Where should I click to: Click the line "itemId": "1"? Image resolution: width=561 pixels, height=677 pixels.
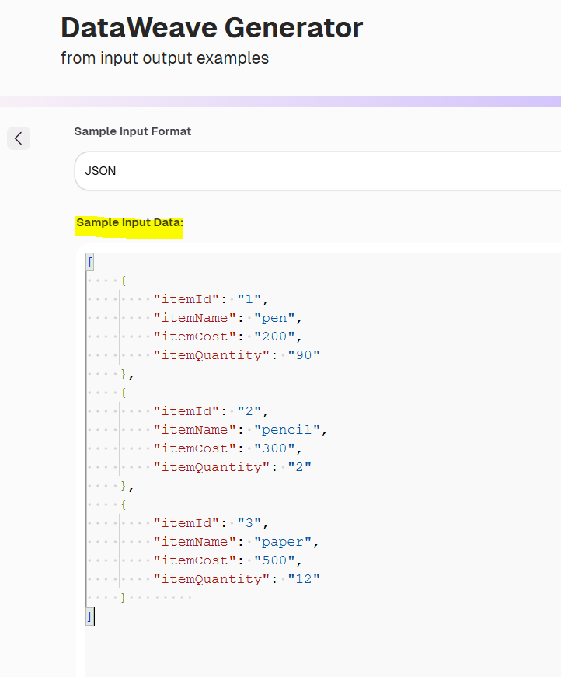pos(211,299)
